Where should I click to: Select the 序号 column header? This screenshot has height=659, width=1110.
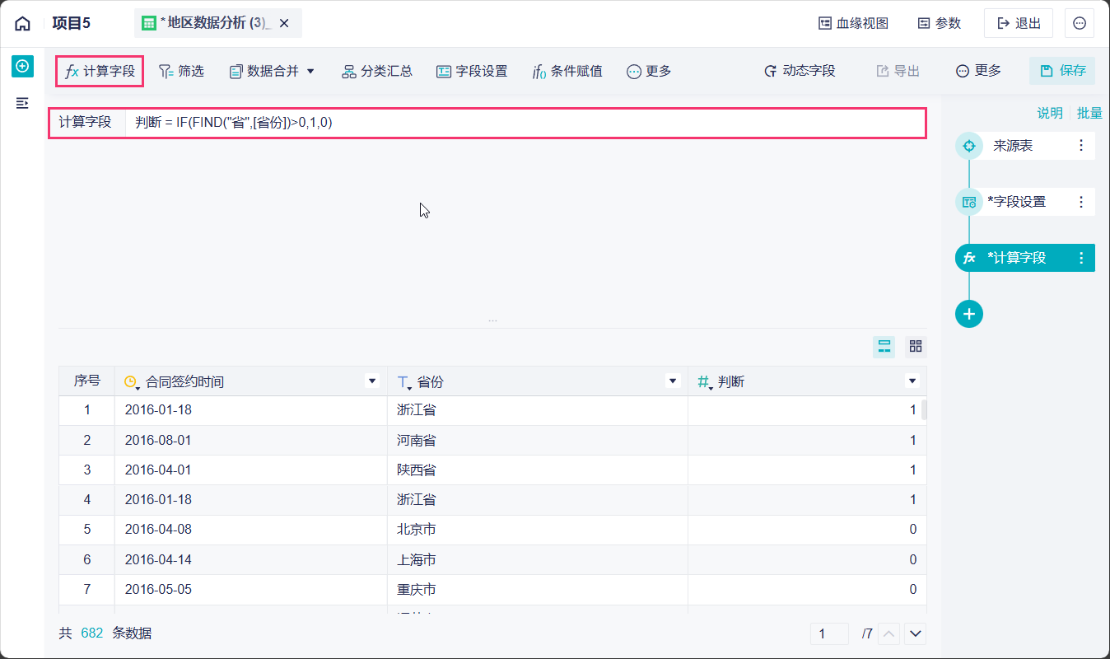pos(87,381)
